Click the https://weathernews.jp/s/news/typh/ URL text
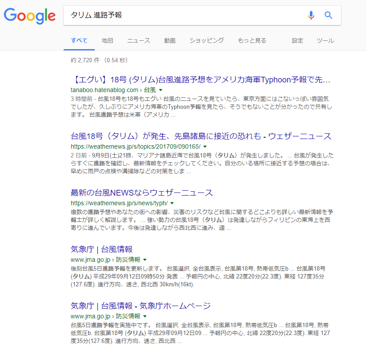The image size is (366, 353). (x=119, y=203)
